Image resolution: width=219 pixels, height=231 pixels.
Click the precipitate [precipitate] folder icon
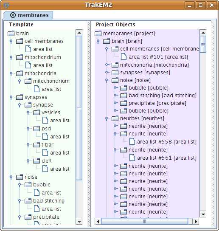tap(124, 103)
